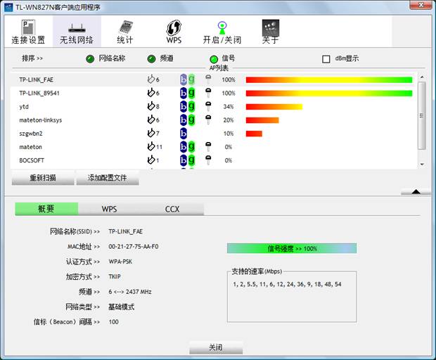Image resolution: width=436 pixels, height=360 pixels.
Task: Sort AP list by 网络名称 radio button
Action: click(90, 59)
